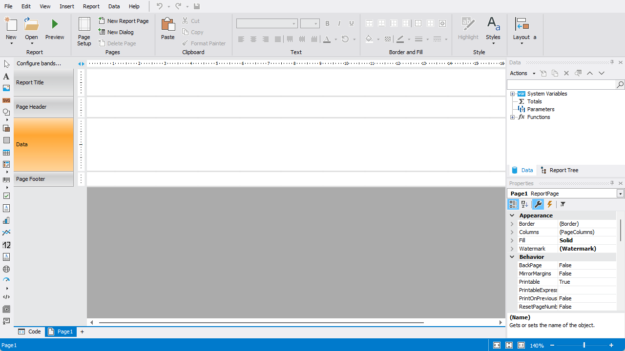Screen dimensions: 625x351
Task: Open border settings gear icon
Action: coord(442,23)
